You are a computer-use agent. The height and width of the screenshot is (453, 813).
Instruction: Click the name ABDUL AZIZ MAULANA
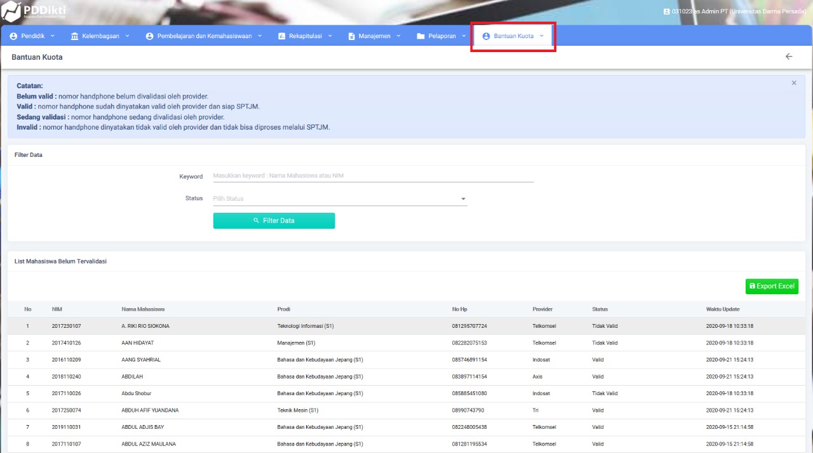pos(149,444)
